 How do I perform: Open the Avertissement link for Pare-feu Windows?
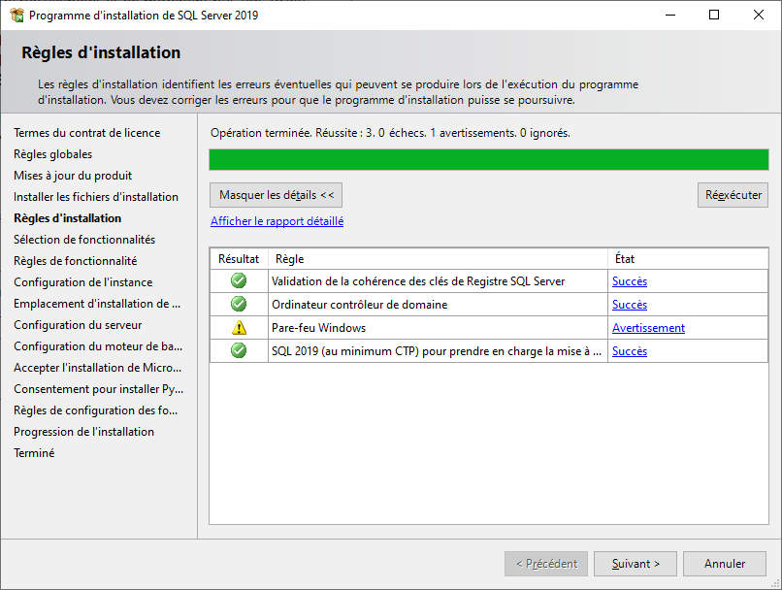[648, 328]
